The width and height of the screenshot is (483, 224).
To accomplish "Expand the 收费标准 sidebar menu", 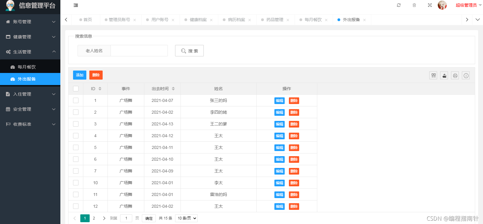I will point(30,124).
